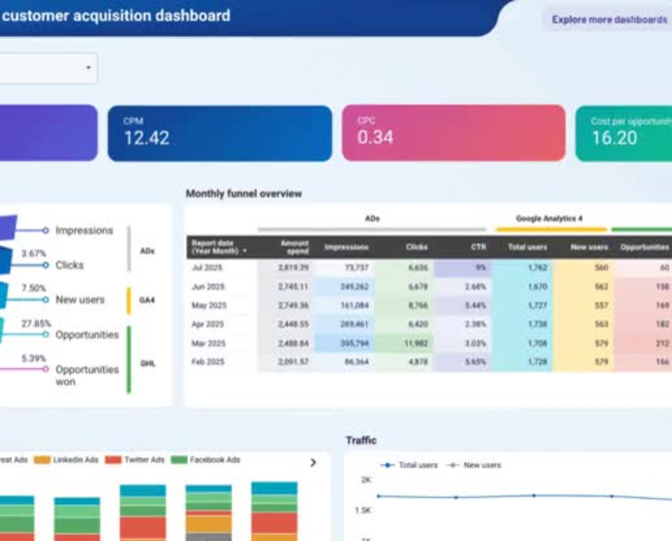Click the Opportunities column header in table
Image resolution: width=672 pixels, height=541 pixels.
(x=644, y=247)
